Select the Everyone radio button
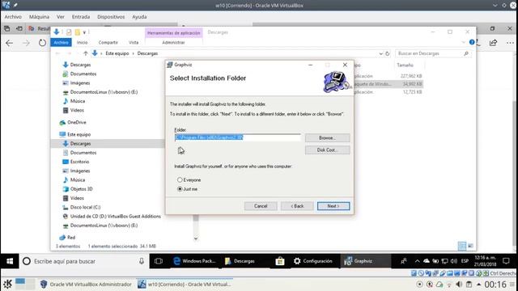This screenshot has height=291, width=518. (180, 179)
